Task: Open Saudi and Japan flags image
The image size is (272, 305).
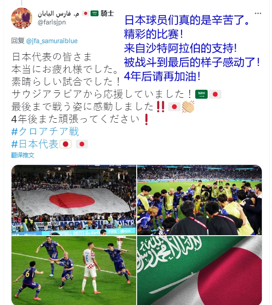Action: [199, 270]
